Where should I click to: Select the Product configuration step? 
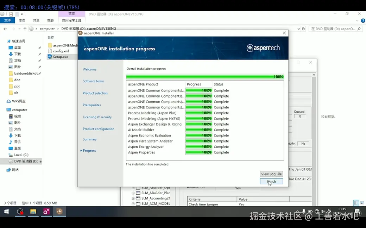(x=98, y=129)
